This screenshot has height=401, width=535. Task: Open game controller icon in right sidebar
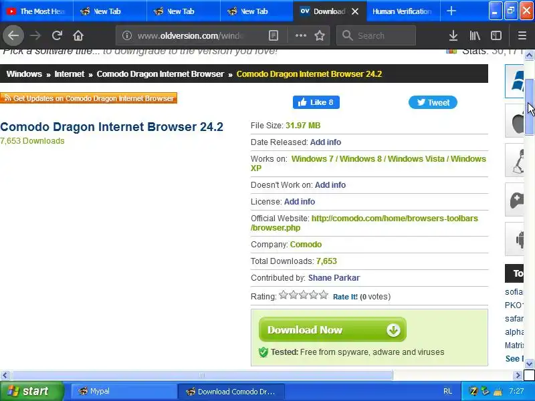click(x=514, y=200)
